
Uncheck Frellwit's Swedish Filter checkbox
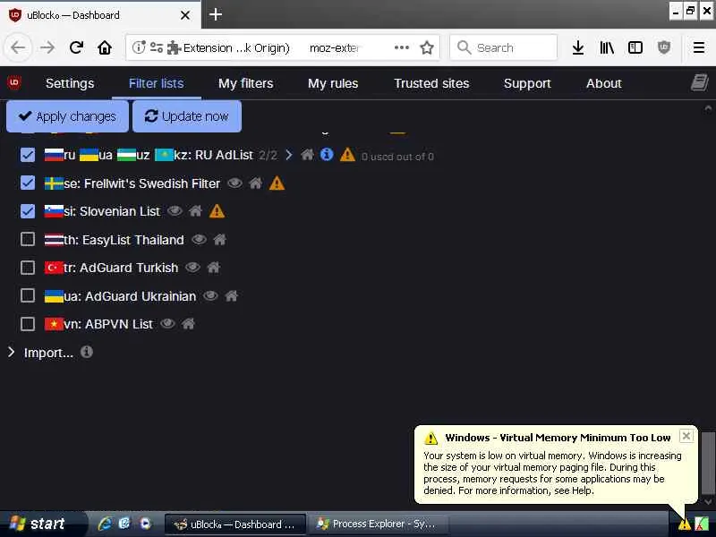pos(28,183)
